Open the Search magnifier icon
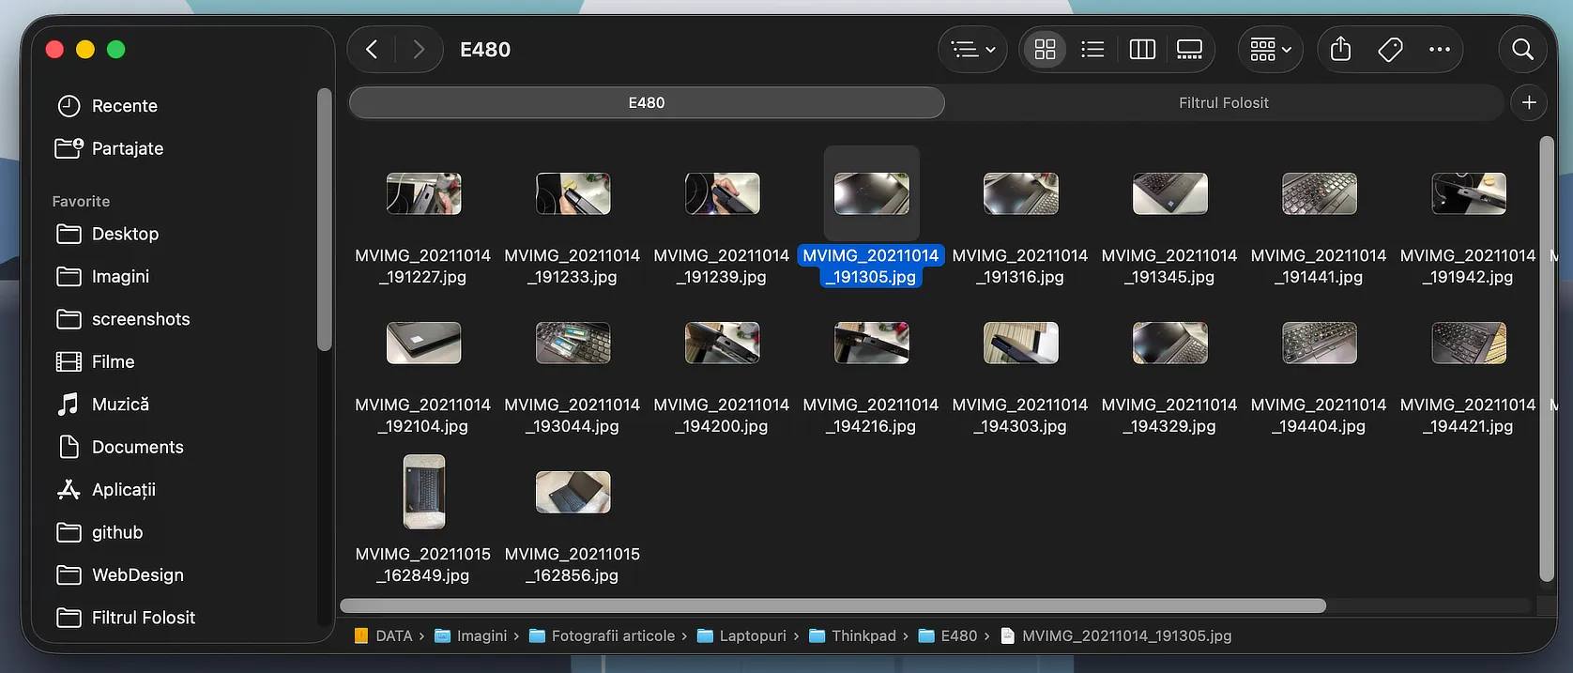 [x=1522, y=50]
